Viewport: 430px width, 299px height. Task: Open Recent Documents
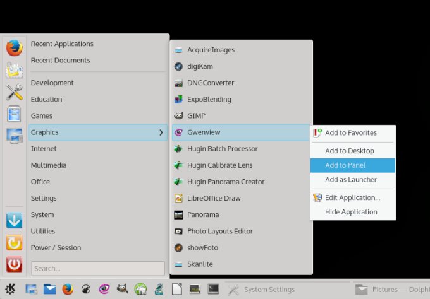(x=98, y=60)
